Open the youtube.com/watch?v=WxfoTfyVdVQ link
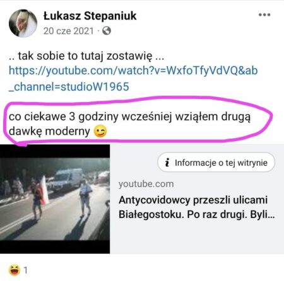 click(133, 71)
